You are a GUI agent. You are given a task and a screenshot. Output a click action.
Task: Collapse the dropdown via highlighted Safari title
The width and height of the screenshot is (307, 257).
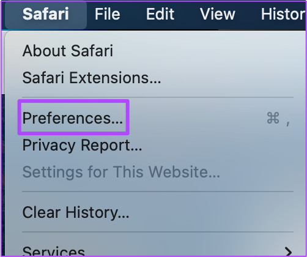(46, 14)
